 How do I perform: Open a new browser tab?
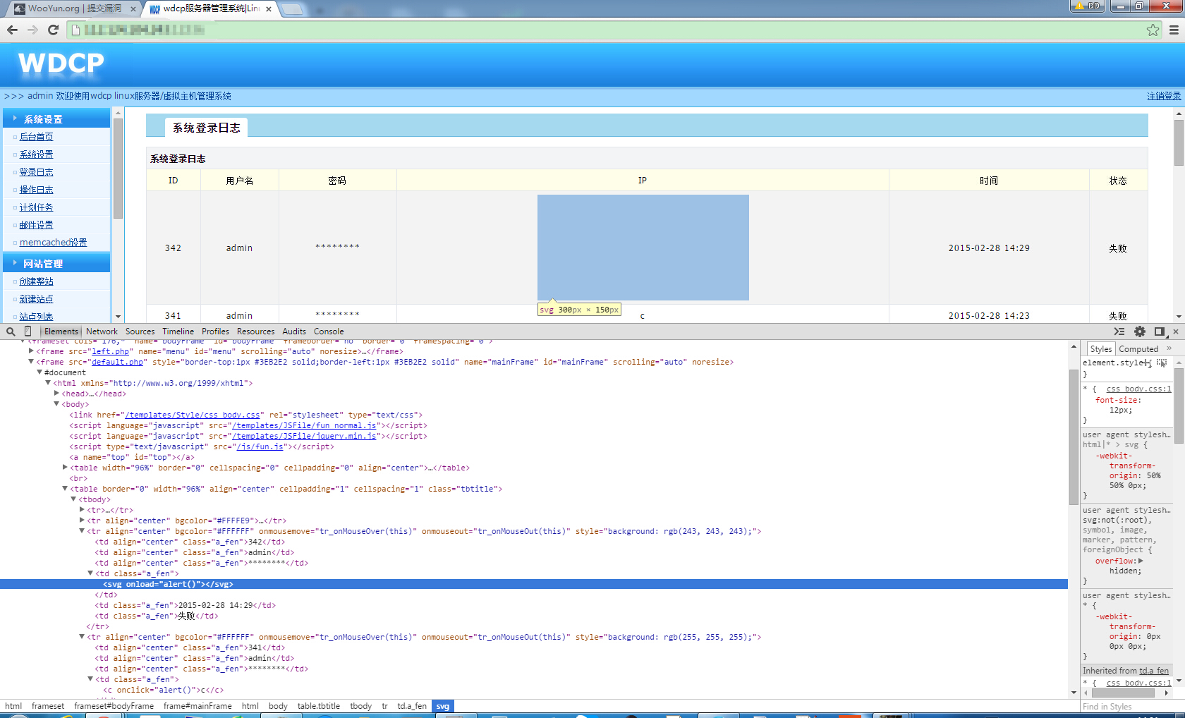point(292,9)
